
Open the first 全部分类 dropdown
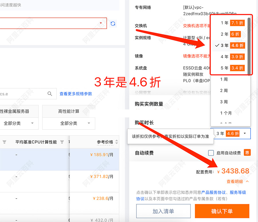coord(18,123)
